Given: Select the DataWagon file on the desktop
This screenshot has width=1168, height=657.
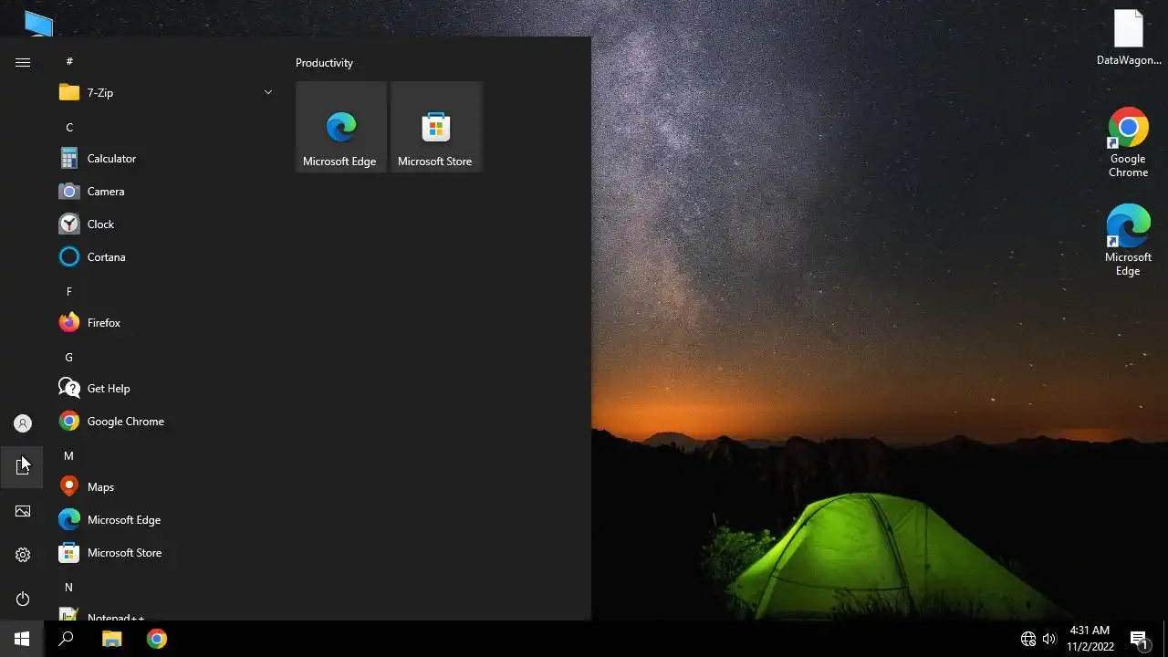Looking at the screenshot, I should pos(1129,38).
